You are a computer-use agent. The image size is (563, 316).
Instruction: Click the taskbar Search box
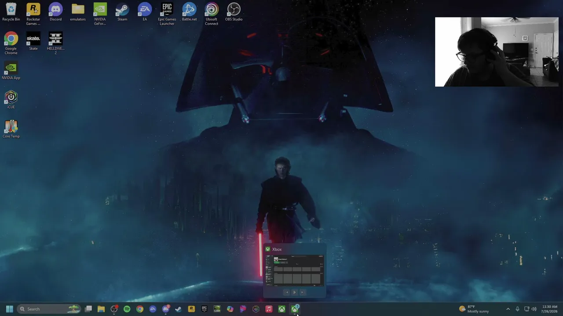[x=49, y=309]
